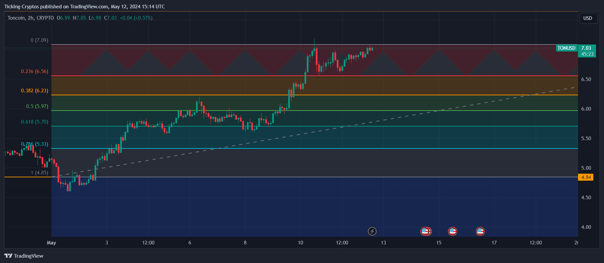Click the date 6 on the time axis
Screen dimensions: 604x263
(x=190, y=243)
